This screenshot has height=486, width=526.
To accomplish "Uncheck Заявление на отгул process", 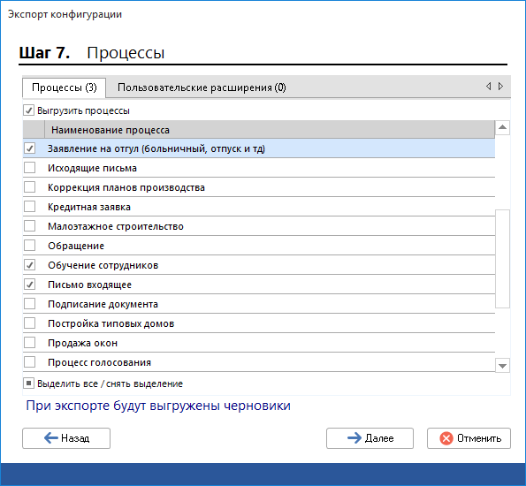I will pyautogui.click(x=29, y=148).
